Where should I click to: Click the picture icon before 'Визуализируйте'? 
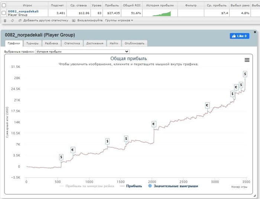74,20
